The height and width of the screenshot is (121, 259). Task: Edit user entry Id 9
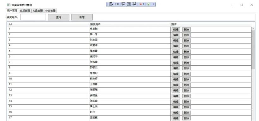coord(176,74)
